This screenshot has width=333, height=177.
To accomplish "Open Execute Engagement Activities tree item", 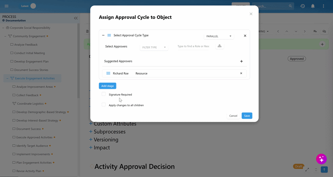I will pyautogui.click(x=35, y=78).
